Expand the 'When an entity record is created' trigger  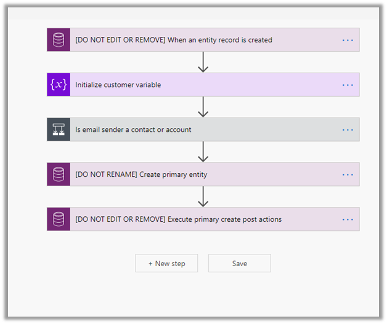coord(174,40)
